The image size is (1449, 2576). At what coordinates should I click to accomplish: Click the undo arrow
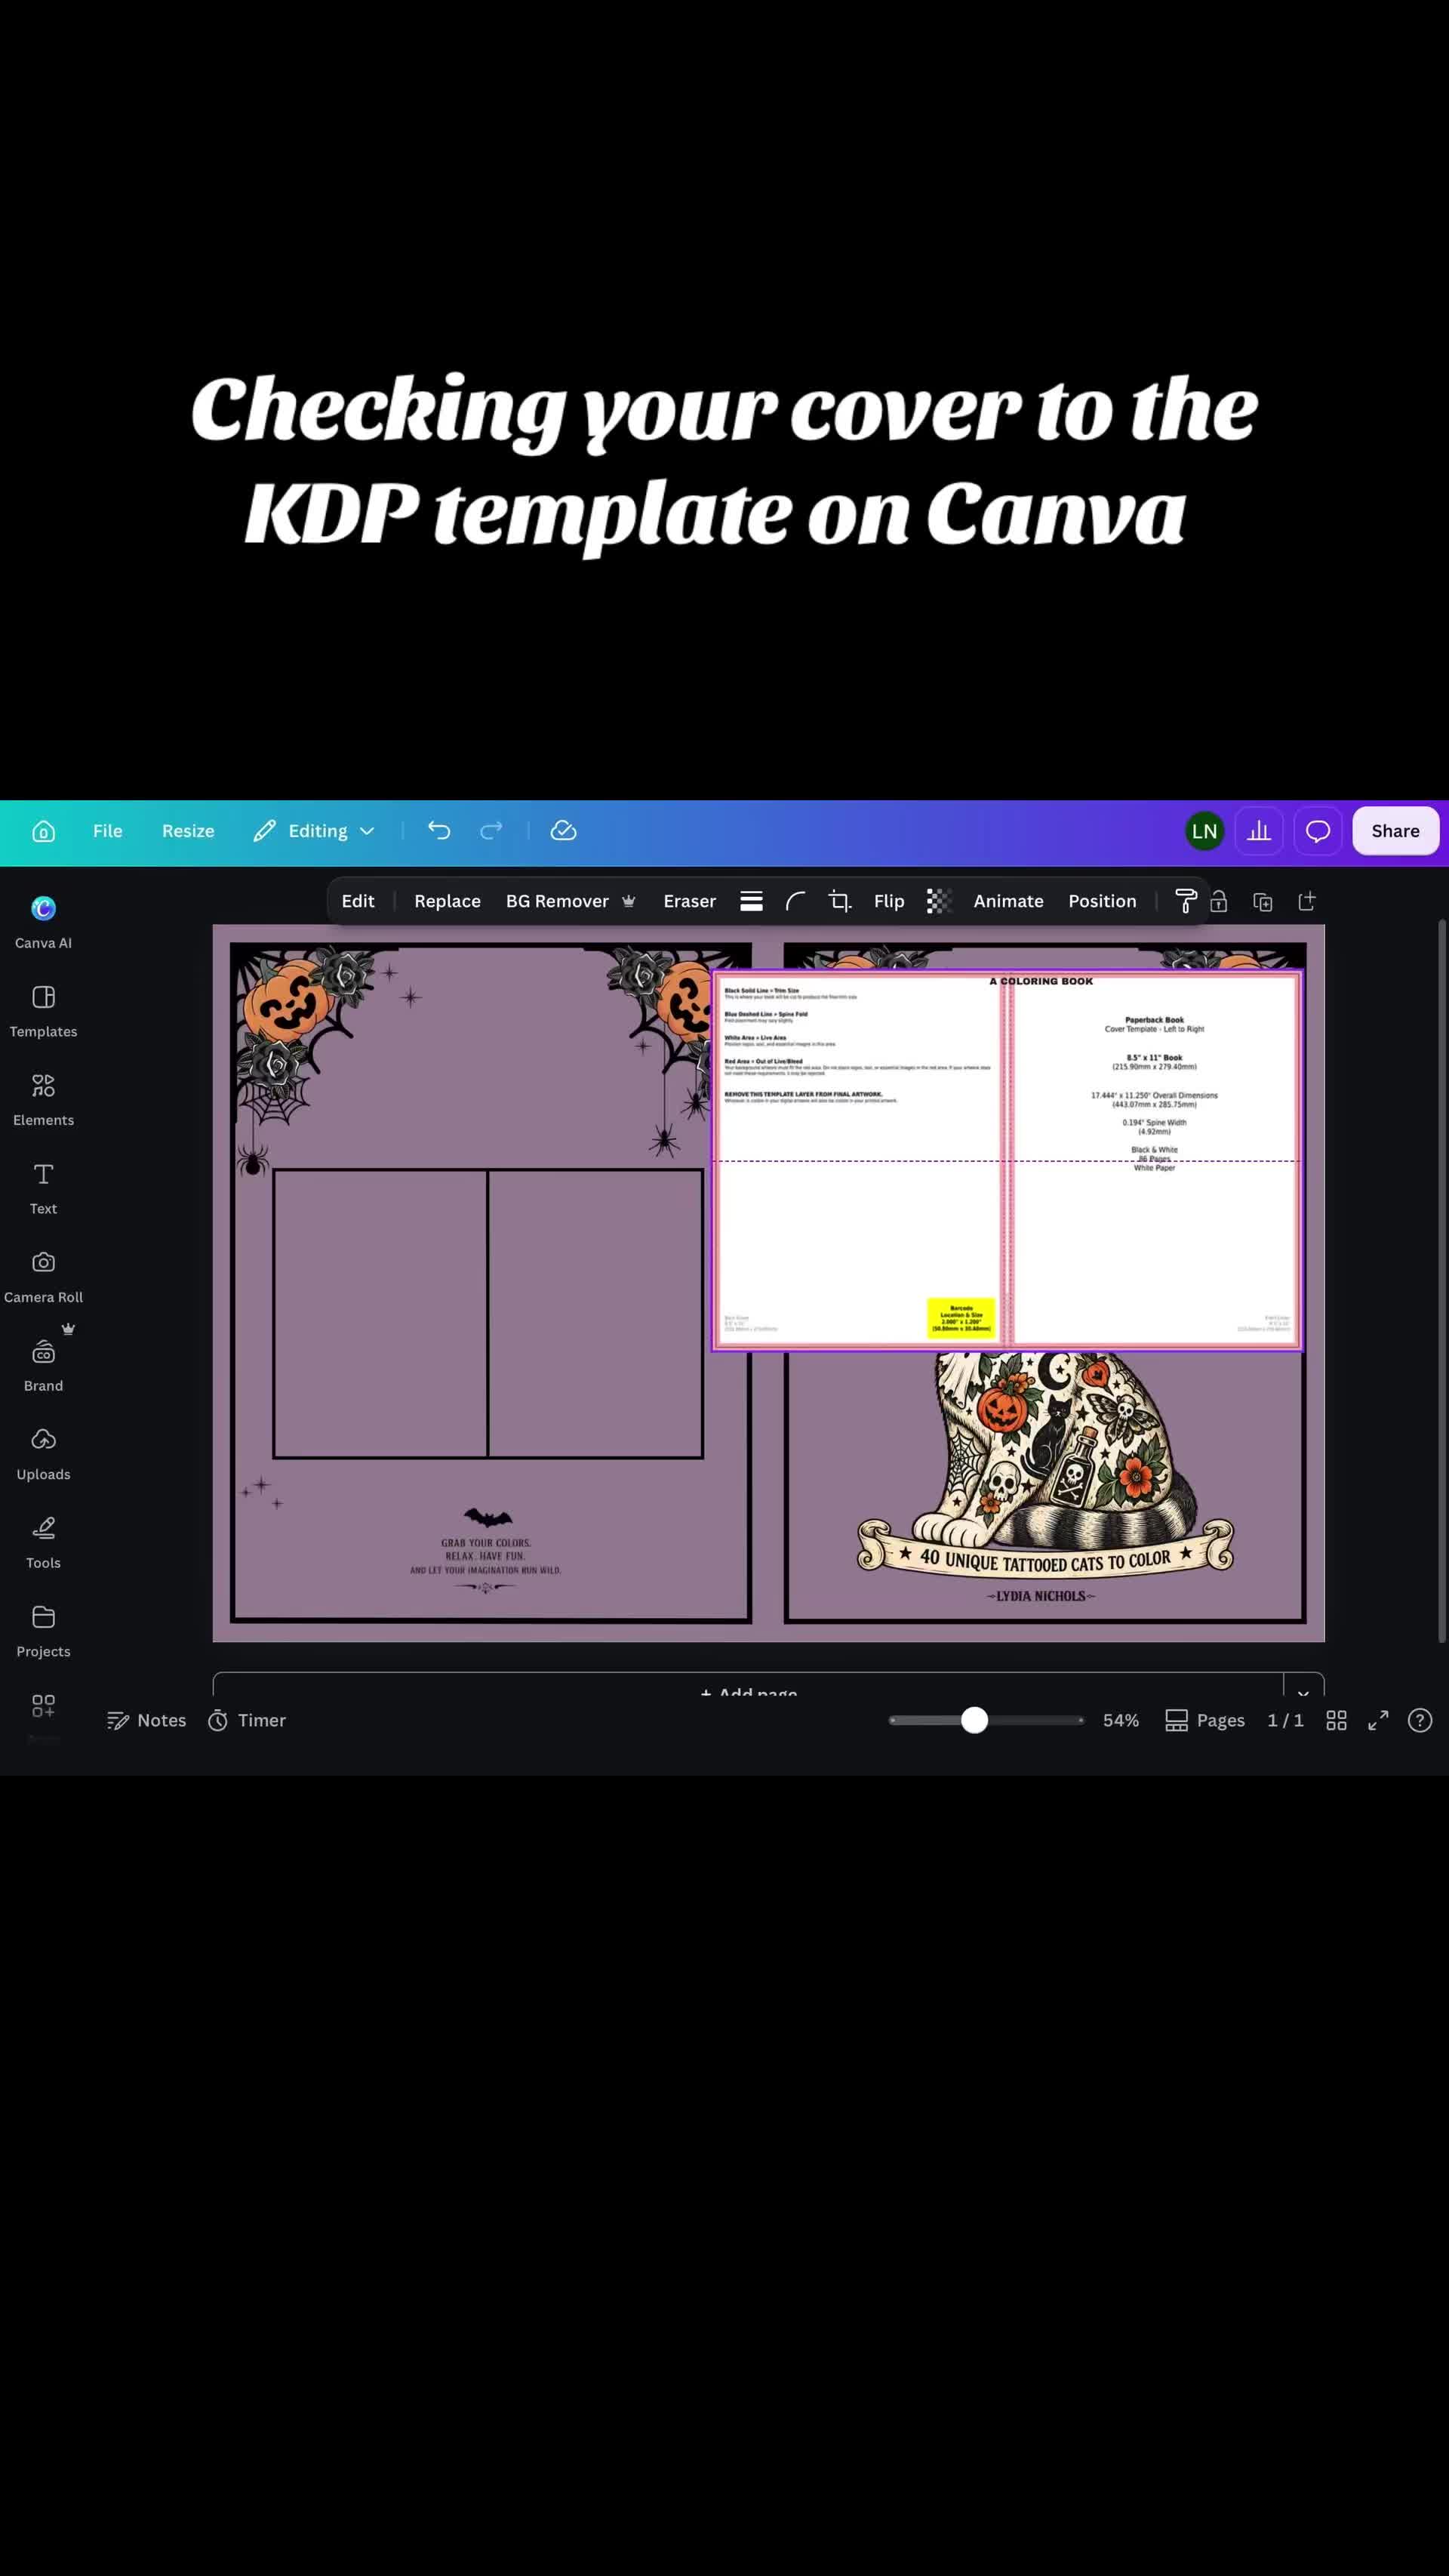[438, 830]
